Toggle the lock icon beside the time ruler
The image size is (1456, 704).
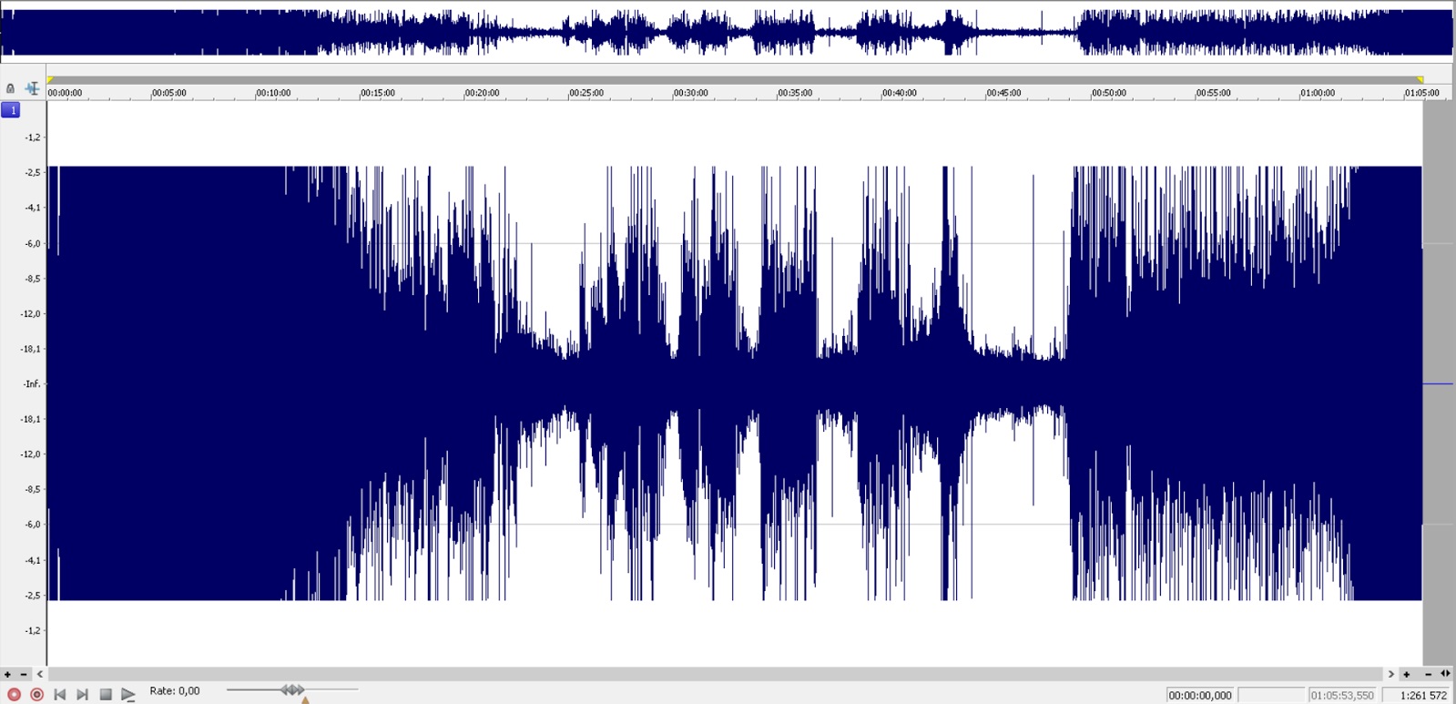pyautogui.click(x=10, y=88)
